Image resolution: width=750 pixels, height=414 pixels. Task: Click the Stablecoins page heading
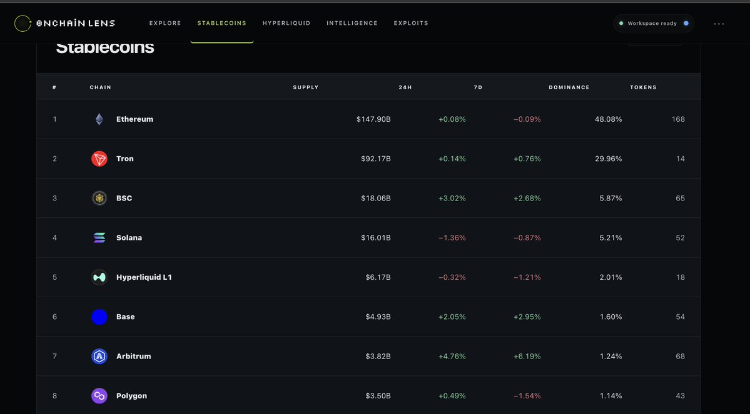(104, 47)
